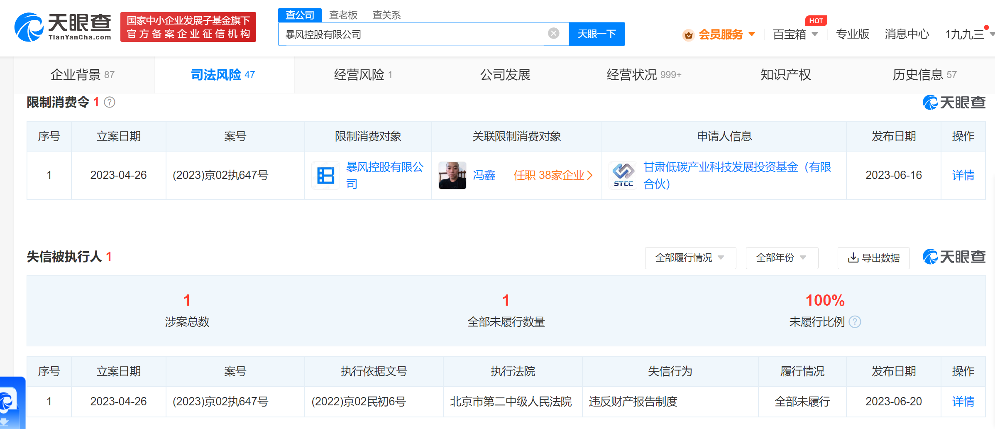Click 违反财产报告制度 cell
This screenshot has height=429, width=995.
point(633,402)
